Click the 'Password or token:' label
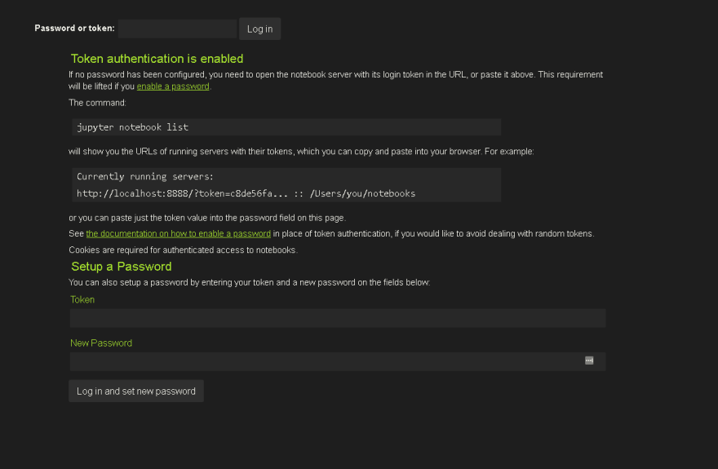Viewport: 718px width, 469px height. tap(74, 29)
